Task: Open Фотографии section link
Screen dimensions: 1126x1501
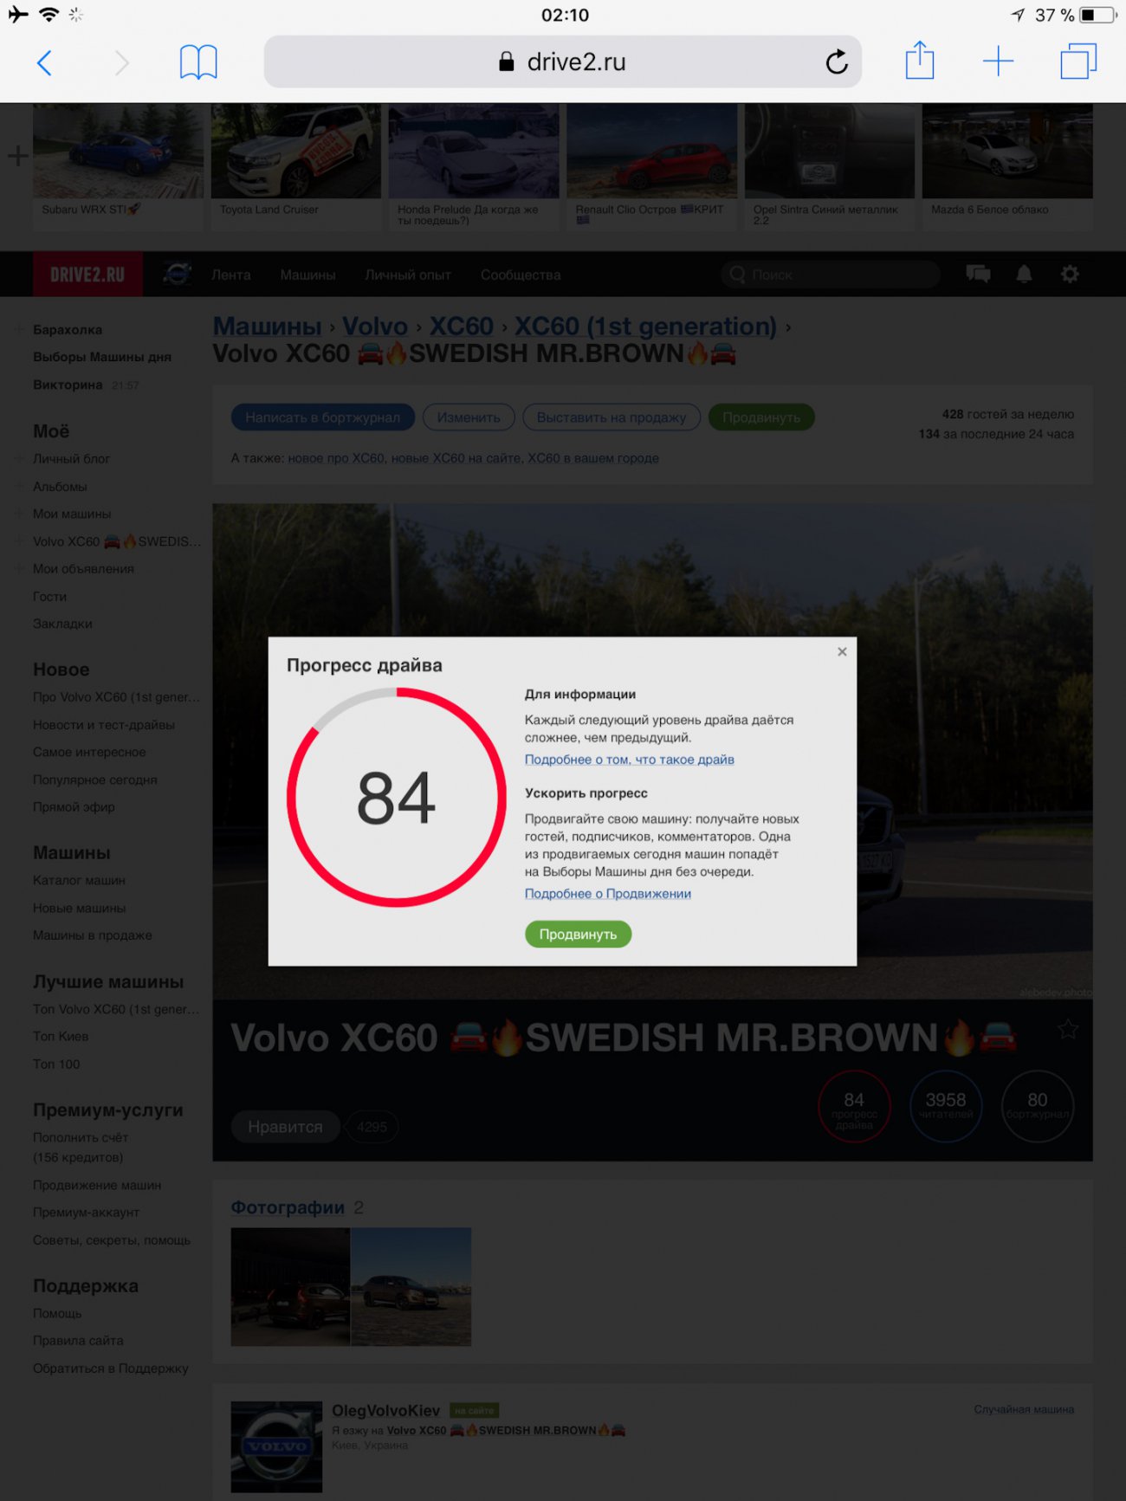Action: (288, 1207)
